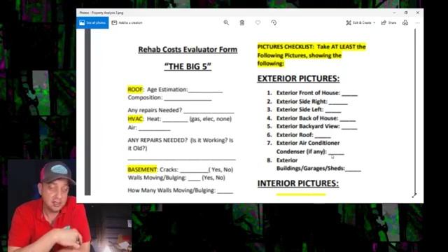Viewport: 448px width, 252px height.
Task: Click the See all photos button
Action: 92,23
